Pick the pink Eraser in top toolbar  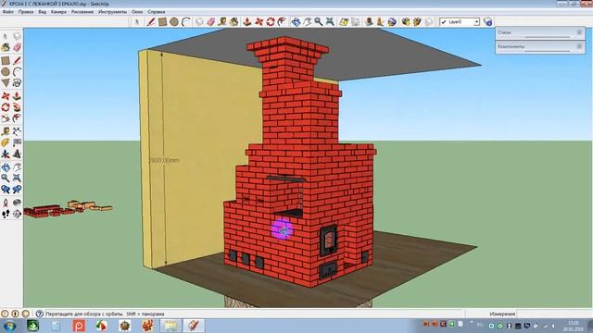(210, 22)
